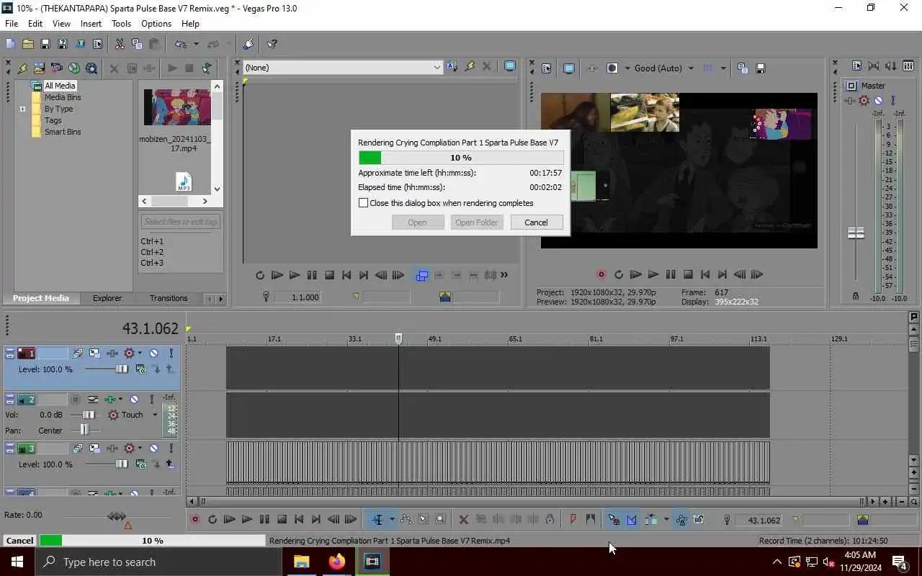Viewport: 922px width, 576px height.
Task: Adjust track 1 Level slider
Action: pyautogui.click(x=122, y=369)
